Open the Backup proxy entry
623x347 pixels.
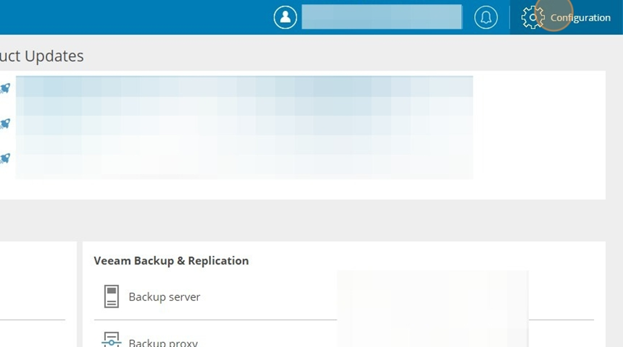[163, 342]
